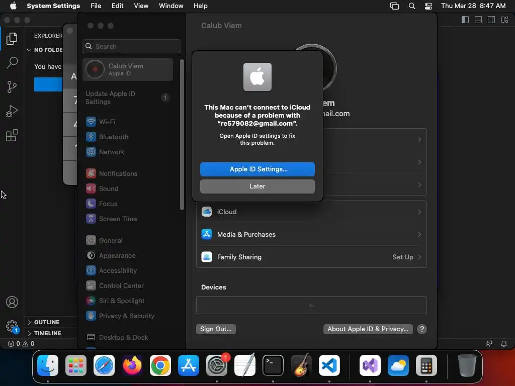Open Launchpad from the Dock
The height and width of the screenshot is (386, 515).
[76, 365]
